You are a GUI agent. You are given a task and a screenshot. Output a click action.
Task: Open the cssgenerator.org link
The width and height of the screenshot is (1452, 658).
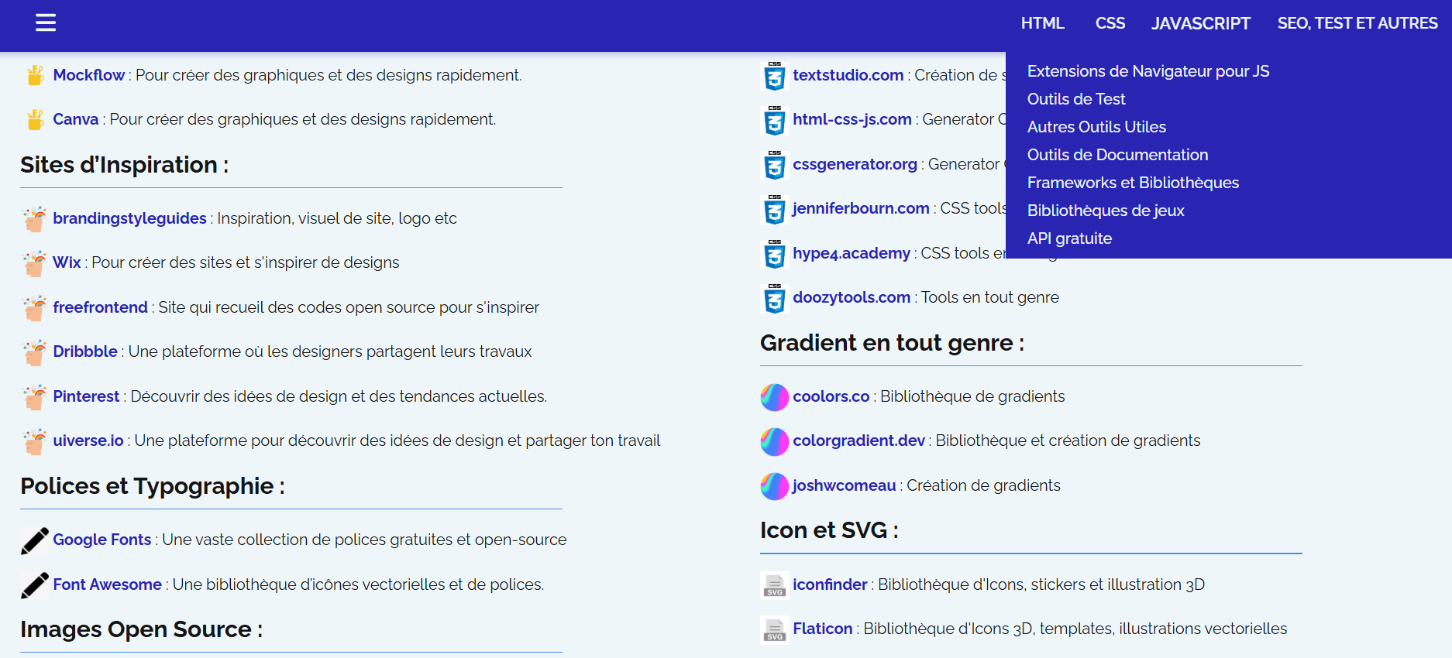point(855,164)
